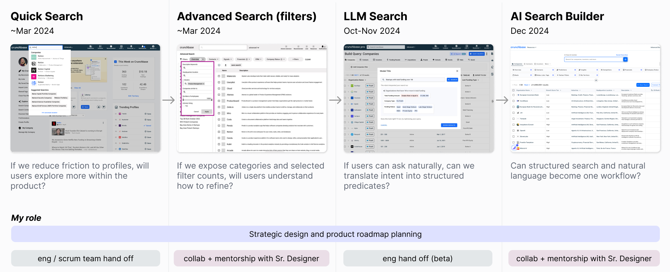Click TRY ADVANCED SEARCH link
The height and width of the screenshot is (272, 670).
tap(50, 113)
